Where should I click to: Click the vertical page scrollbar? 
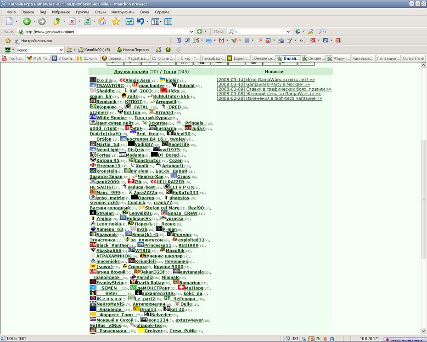click(423, 198)
